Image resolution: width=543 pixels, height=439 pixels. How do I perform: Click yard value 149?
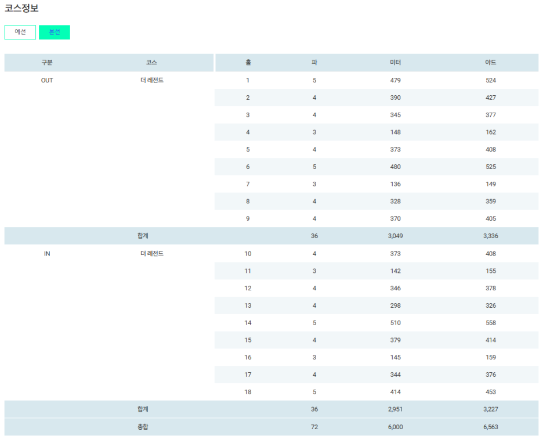[x=491, y=184]
